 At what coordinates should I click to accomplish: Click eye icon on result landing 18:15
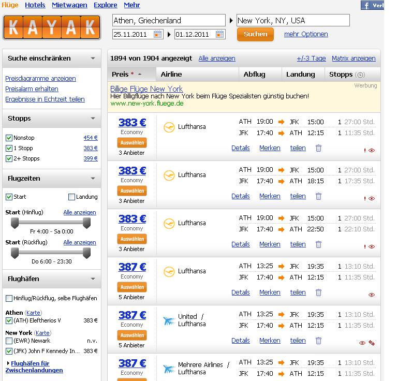(x=372, y=198)
